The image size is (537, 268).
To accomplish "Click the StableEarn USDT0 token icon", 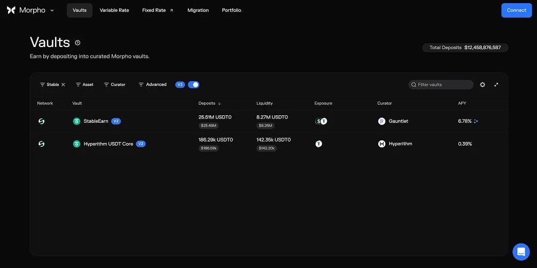I will coord(77,121).
